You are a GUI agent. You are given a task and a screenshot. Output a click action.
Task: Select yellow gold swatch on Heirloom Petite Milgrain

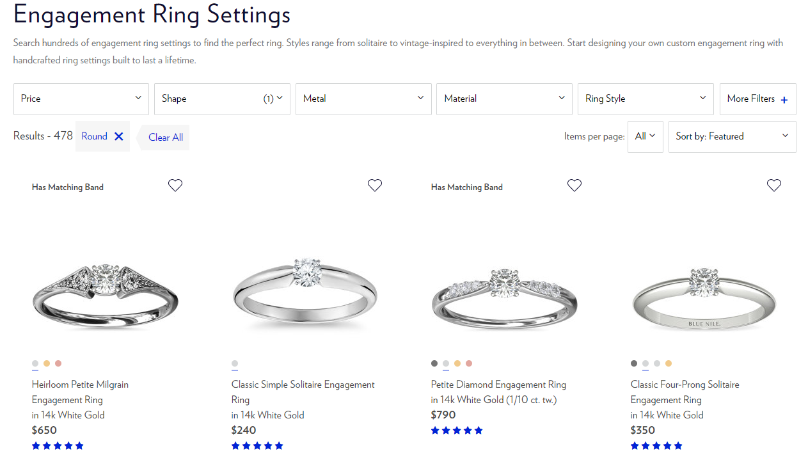pos(47,363)
